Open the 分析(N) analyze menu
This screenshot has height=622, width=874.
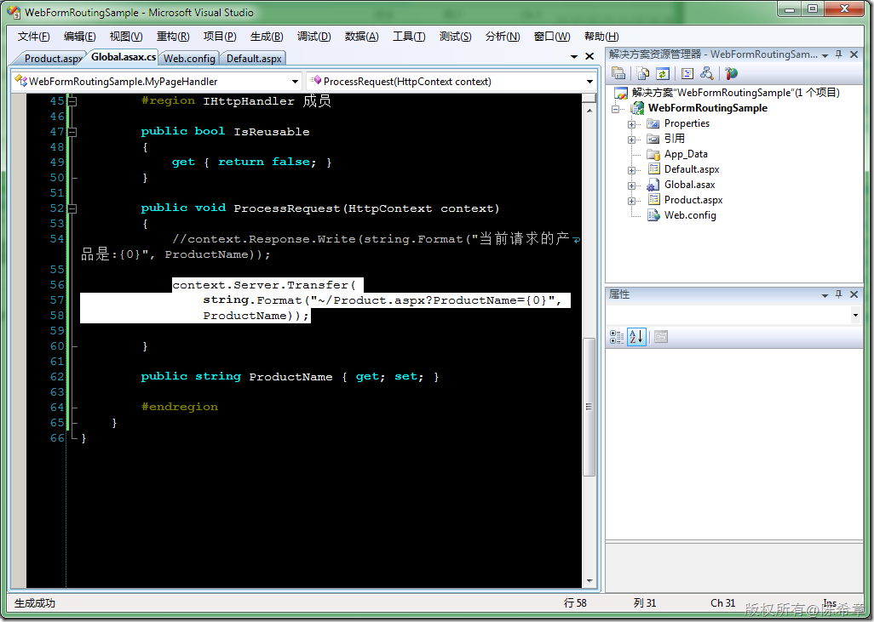[503, 37]
